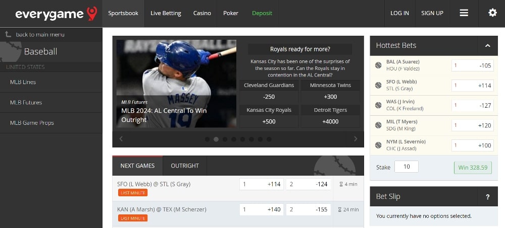Click the Stake amount input field

[407, 167]
